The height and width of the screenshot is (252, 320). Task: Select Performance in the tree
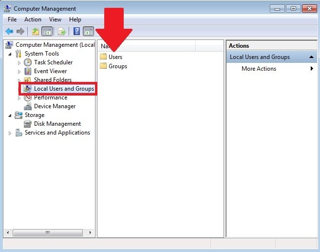[51, 97]
